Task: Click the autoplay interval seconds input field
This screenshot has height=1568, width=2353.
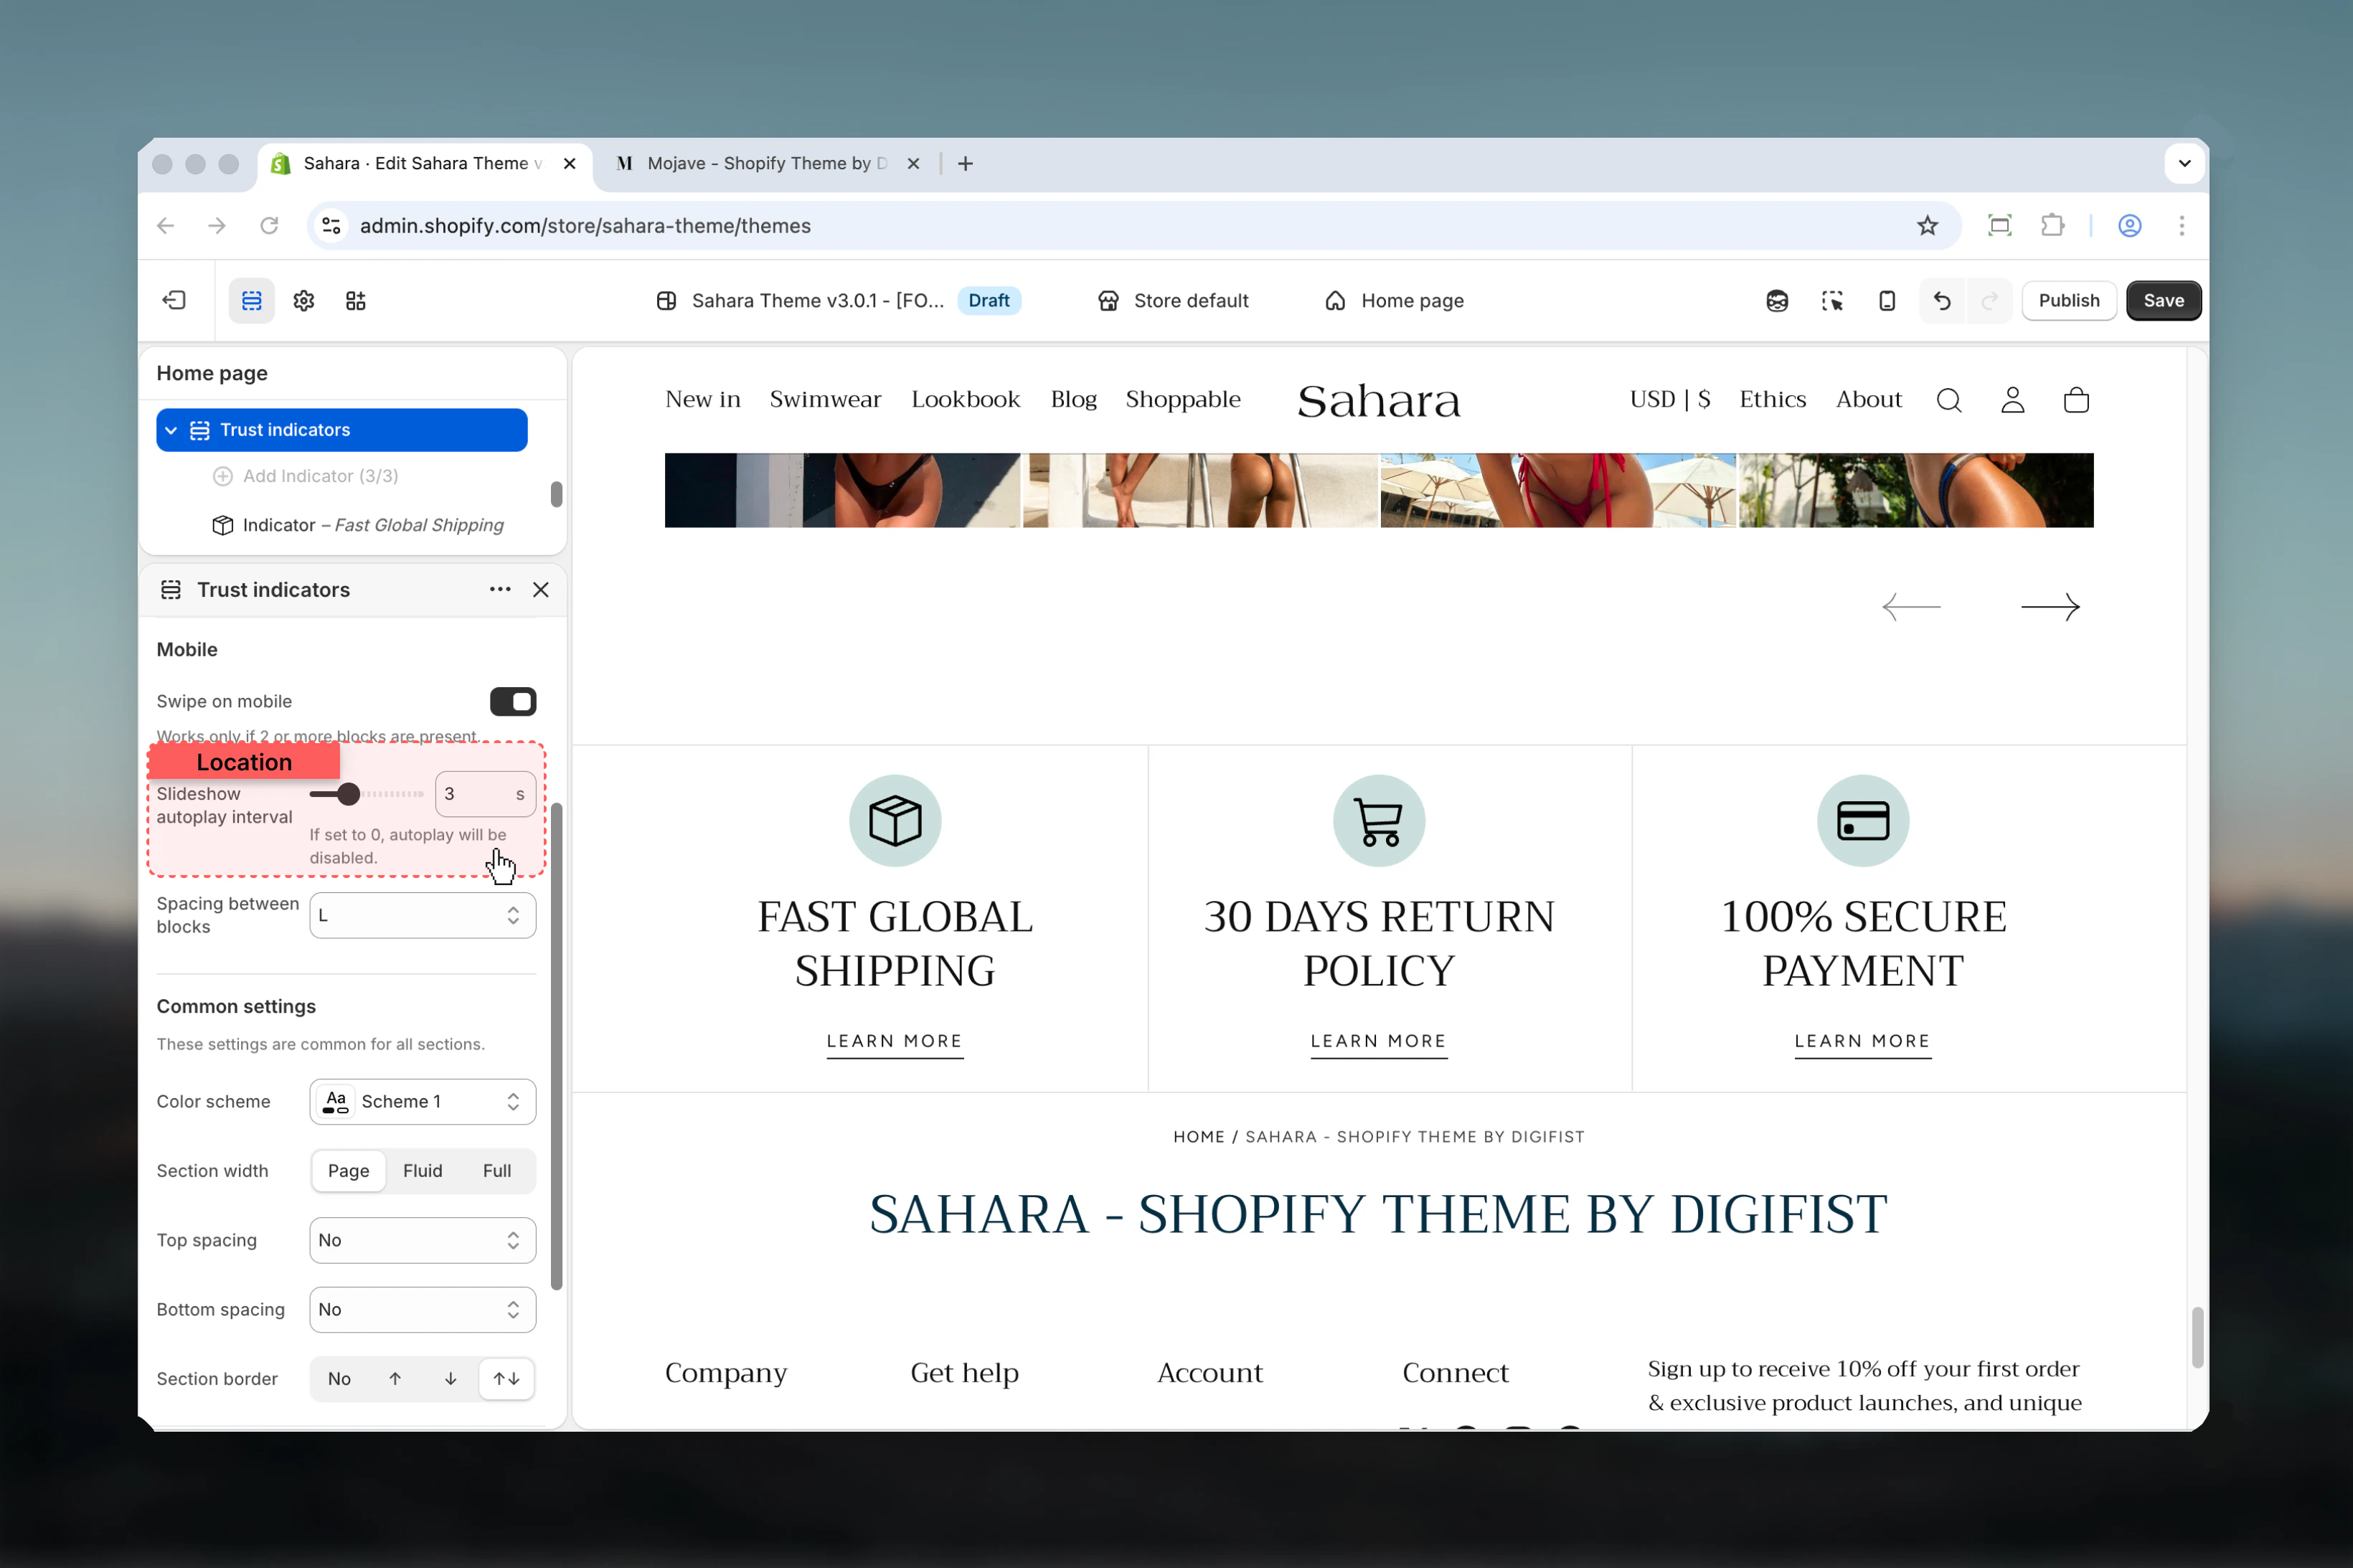Action: click(485, 794)
